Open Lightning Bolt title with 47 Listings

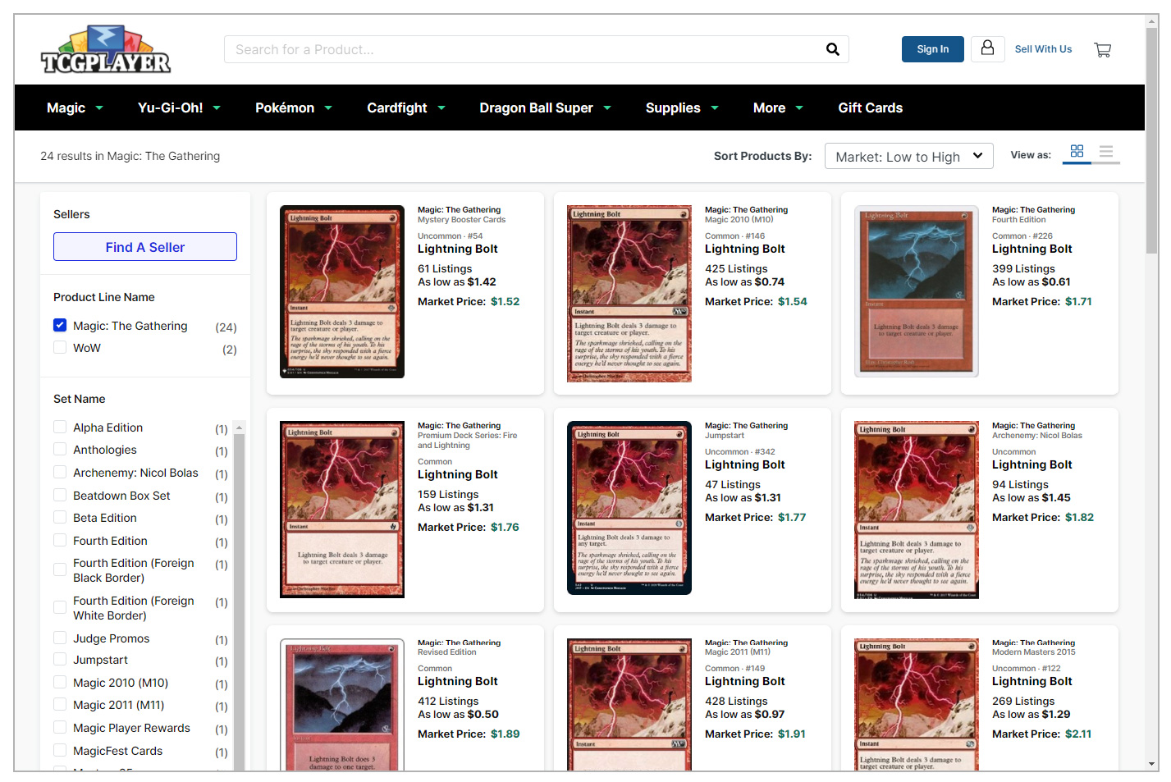745,464
